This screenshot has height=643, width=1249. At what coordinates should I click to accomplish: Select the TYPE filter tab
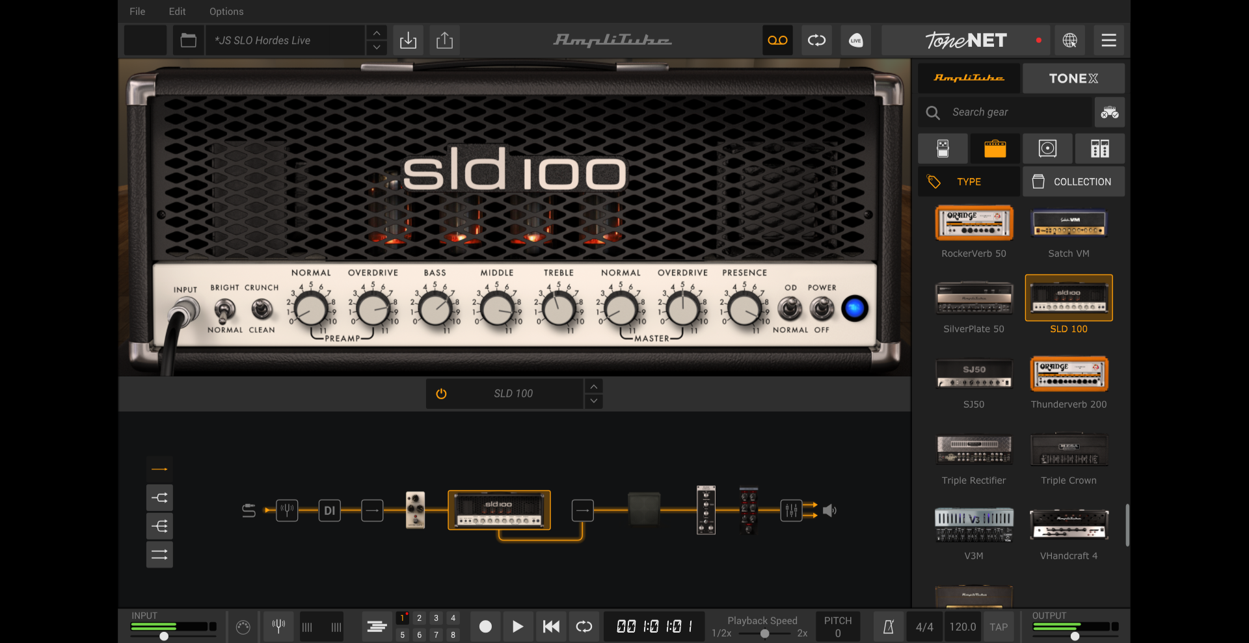[x=969, y=182]
